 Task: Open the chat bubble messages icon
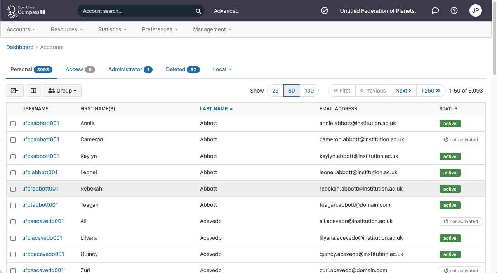435,11
